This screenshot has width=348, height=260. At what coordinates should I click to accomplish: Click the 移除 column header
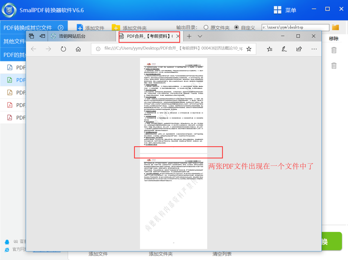point(334,38)
